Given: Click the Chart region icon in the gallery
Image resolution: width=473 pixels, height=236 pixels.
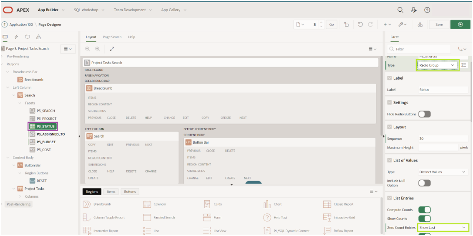Looking at the screenshot, I should point(267,204).
